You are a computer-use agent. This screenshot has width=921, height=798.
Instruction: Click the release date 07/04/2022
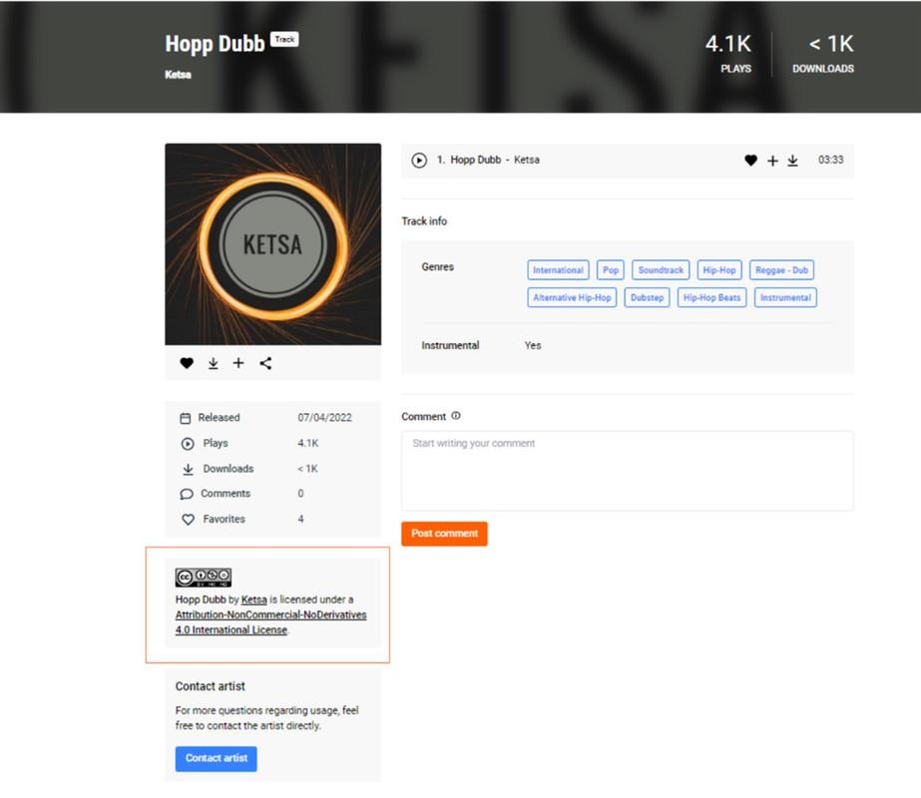[325, 418]
